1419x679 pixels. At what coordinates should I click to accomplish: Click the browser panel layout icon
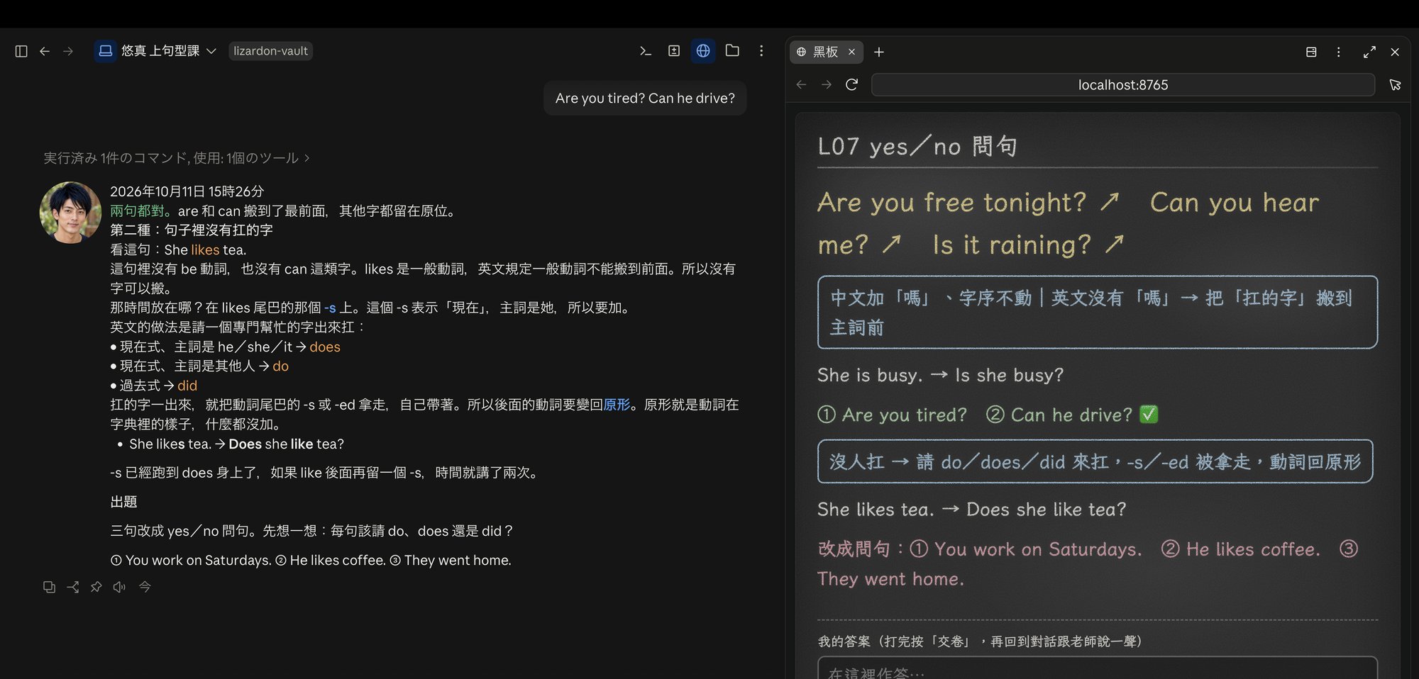(x=1311, y=52)
